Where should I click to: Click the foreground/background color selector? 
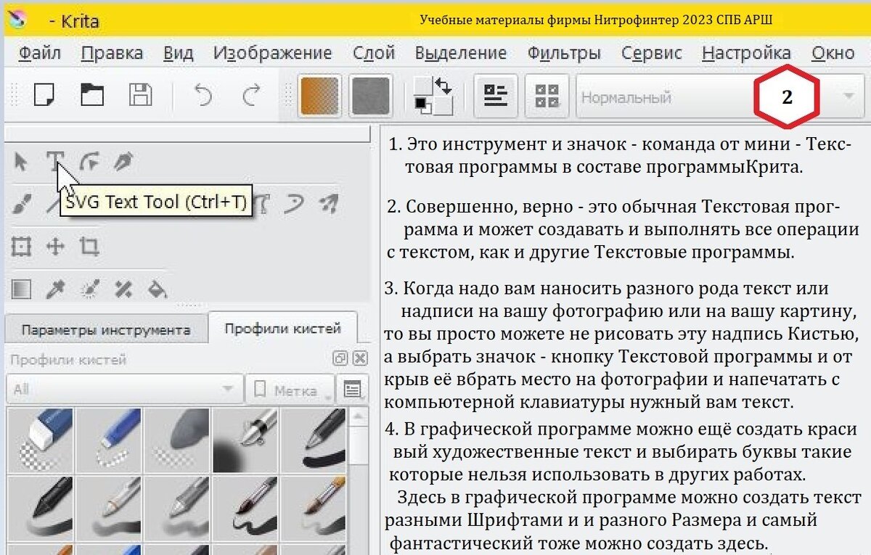(x=433, y=95)
